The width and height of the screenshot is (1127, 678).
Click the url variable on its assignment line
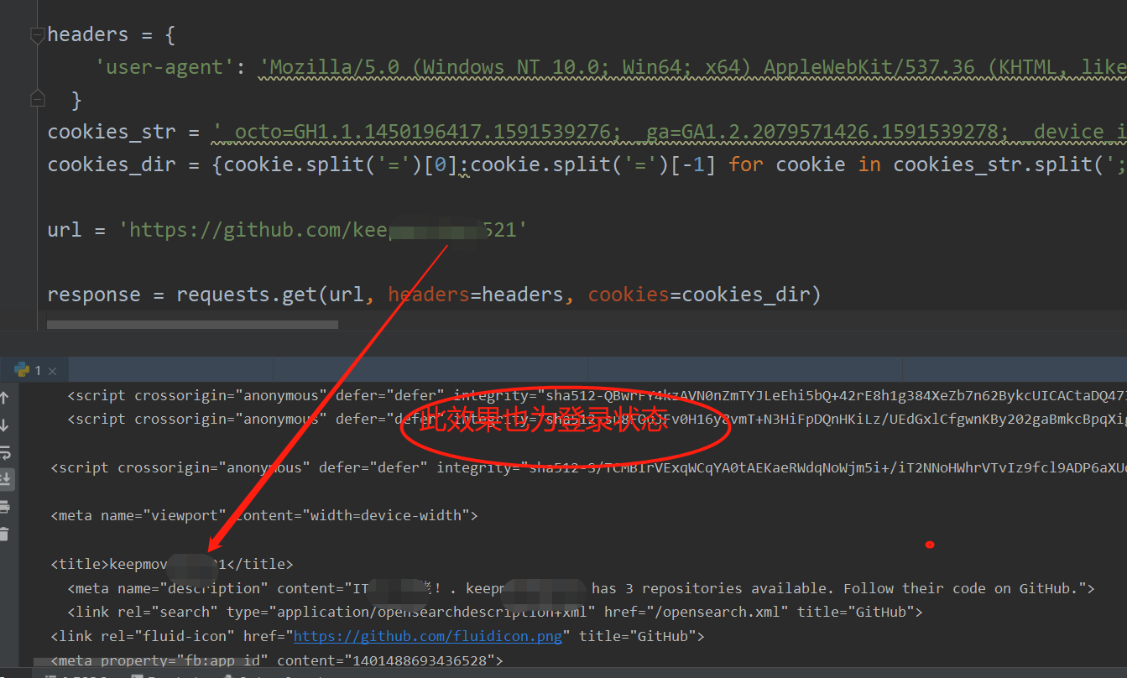(x=65, y=229)
